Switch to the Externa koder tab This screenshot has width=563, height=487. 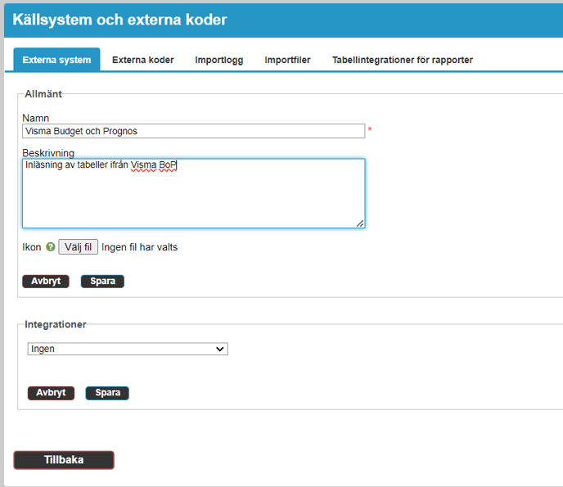pyautogui.click(x=142, y=60)
